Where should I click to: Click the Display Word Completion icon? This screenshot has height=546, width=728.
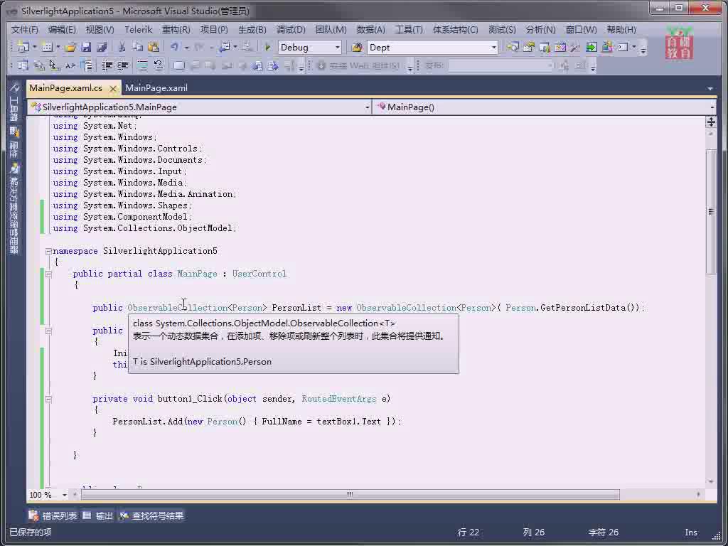[x=70, y=65]
